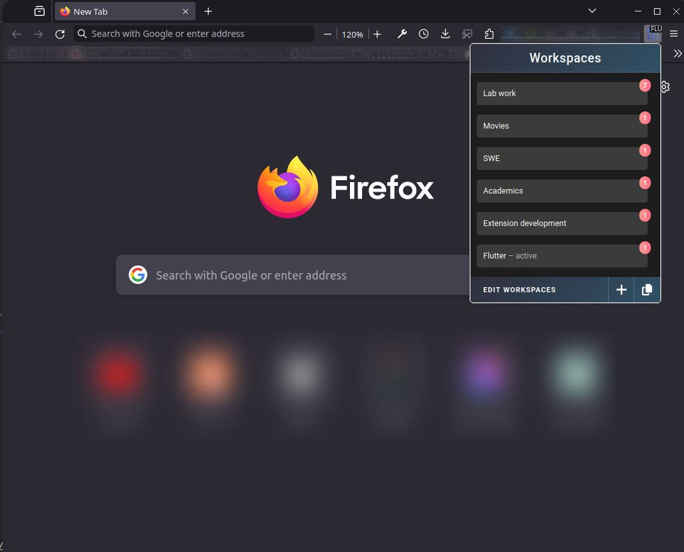Click the Google search box on page
Image resolution: width=684 pixels, height=552 pixels.
pyautogui.click(x=293, y=275)
